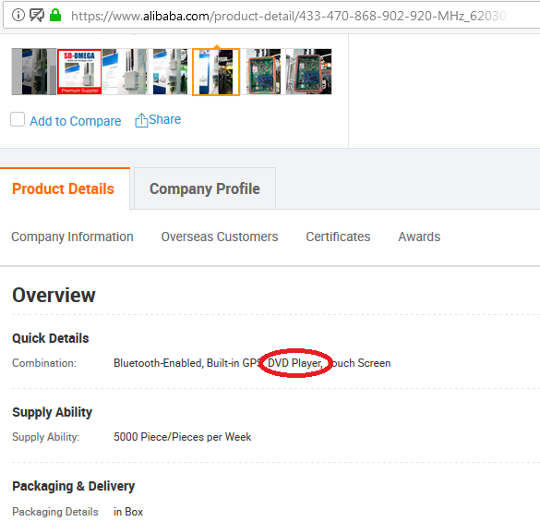
Task: Switch to the Product Details tab
Action: click(64, 189)
